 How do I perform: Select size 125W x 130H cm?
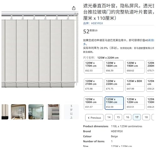(150, 103)
